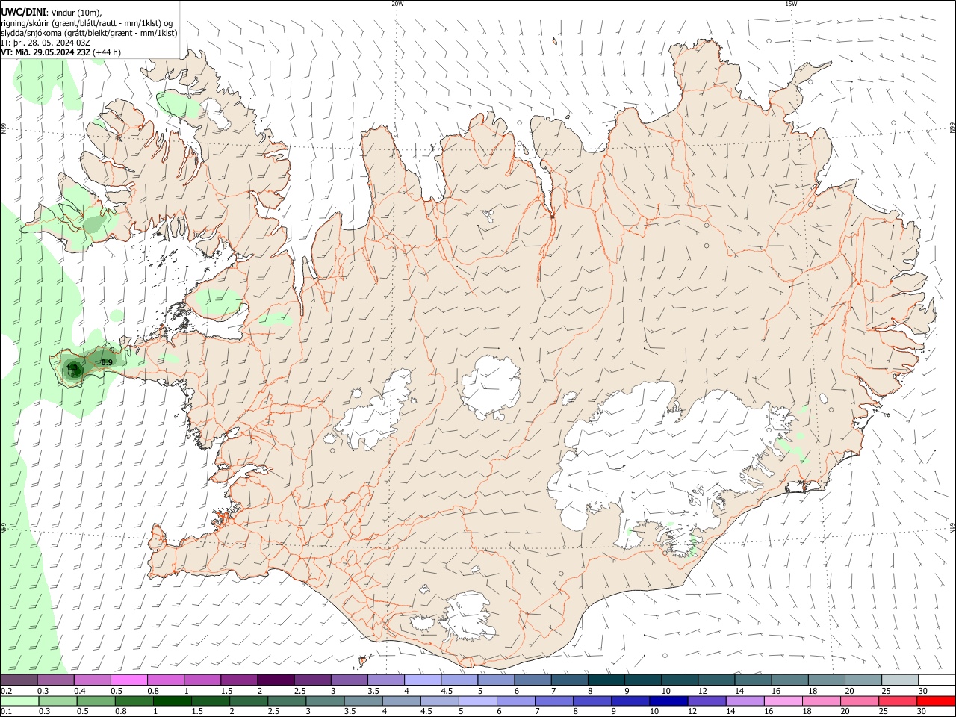This screenshot has width=956, height=717.
Task: Select the gray-teal 18 mm snow swatch
Action: (x=826, y=680)
